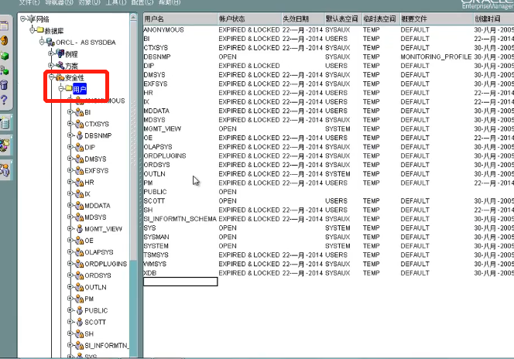Sort by the 帐户状态 column header
Viewport: 514px width, 359px height.
pos(249,19)
